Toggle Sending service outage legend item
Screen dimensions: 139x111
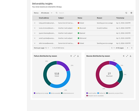tap(41, 93)
